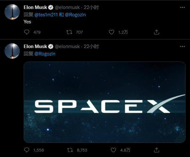Viewport: 190px width, 157px height.
Task: Share the SpaceX image tweet
Action: click(x=156, y=150)
